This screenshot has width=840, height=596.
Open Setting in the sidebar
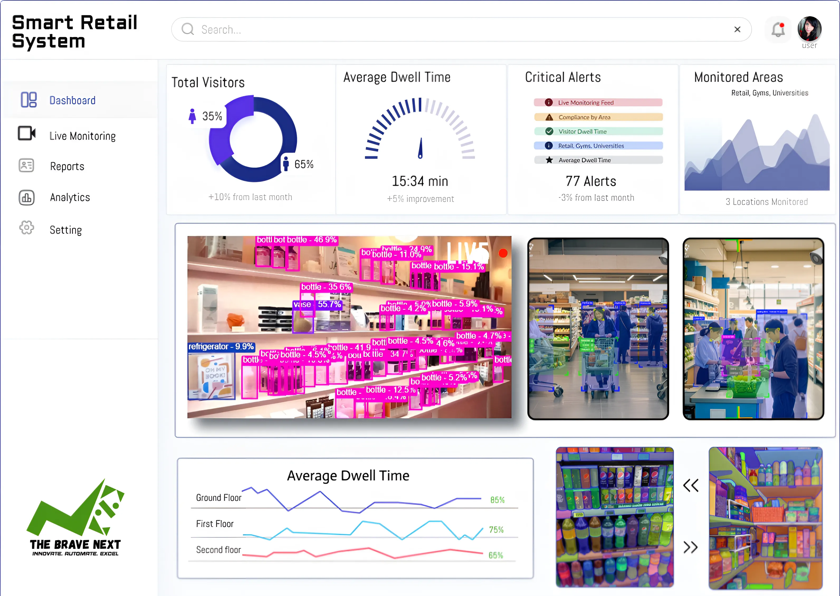(x=65, y=230)
